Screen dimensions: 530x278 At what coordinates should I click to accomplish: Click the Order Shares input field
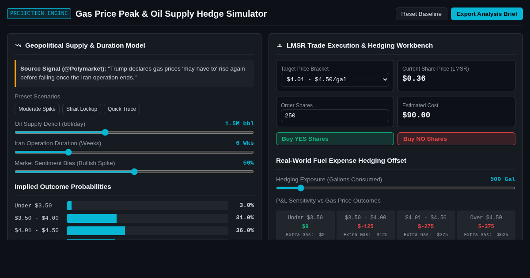click(335, 116)
